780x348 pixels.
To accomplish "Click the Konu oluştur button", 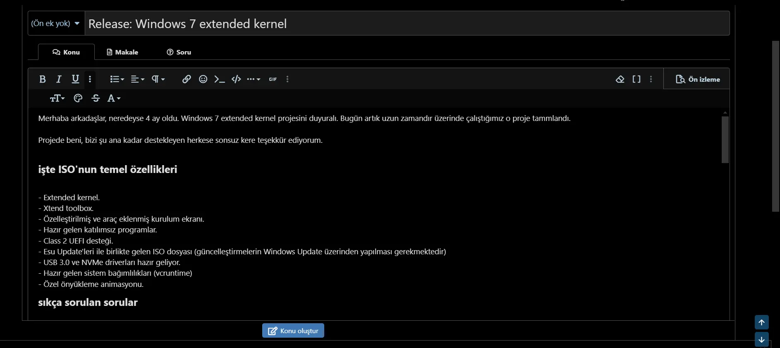I will pyautogui.click(x=293, y=331).
